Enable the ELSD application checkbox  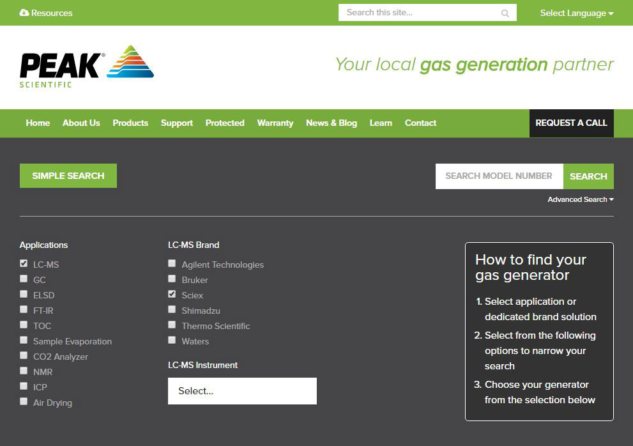pyautogui.click(x=24, y=294)
